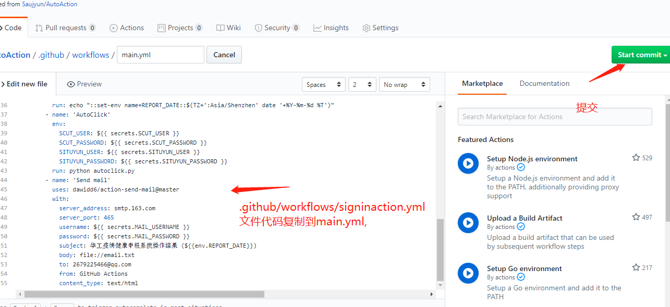Click the Setup Node.js environment play icon
Viewport: 670px width, 307px height.
[x=468, y=163]
